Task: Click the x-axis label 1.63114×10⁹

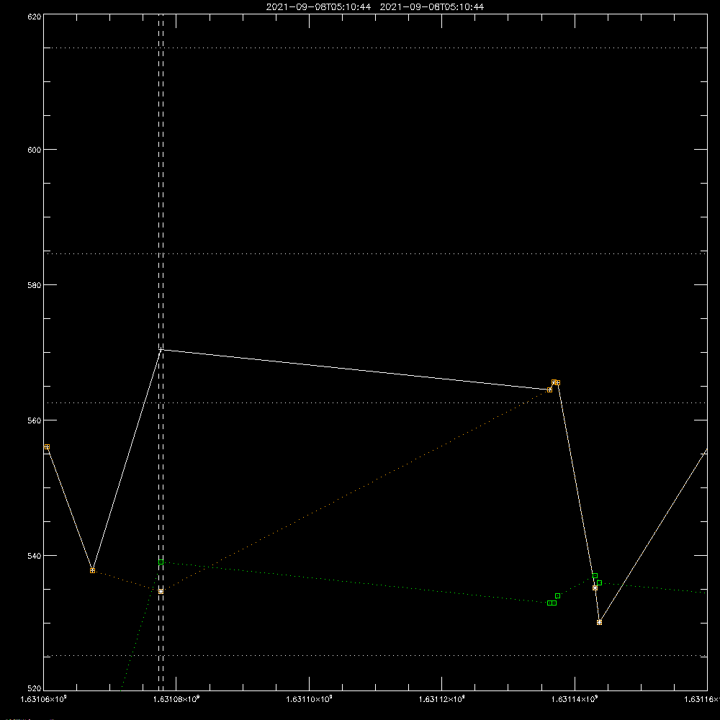Action: tap(575, 699)
